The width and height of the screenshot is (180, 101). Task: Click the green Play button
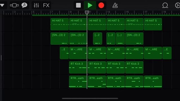pos(90,5)
